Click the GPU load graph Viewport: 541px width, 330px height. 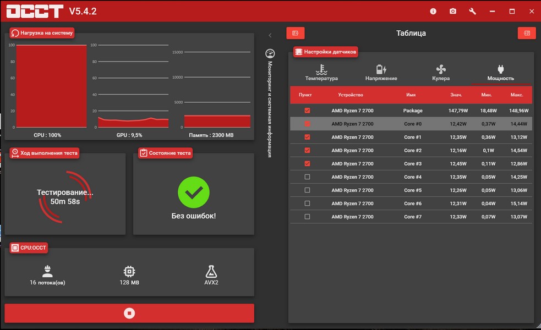pyautogui.click(x=133, y=86)
